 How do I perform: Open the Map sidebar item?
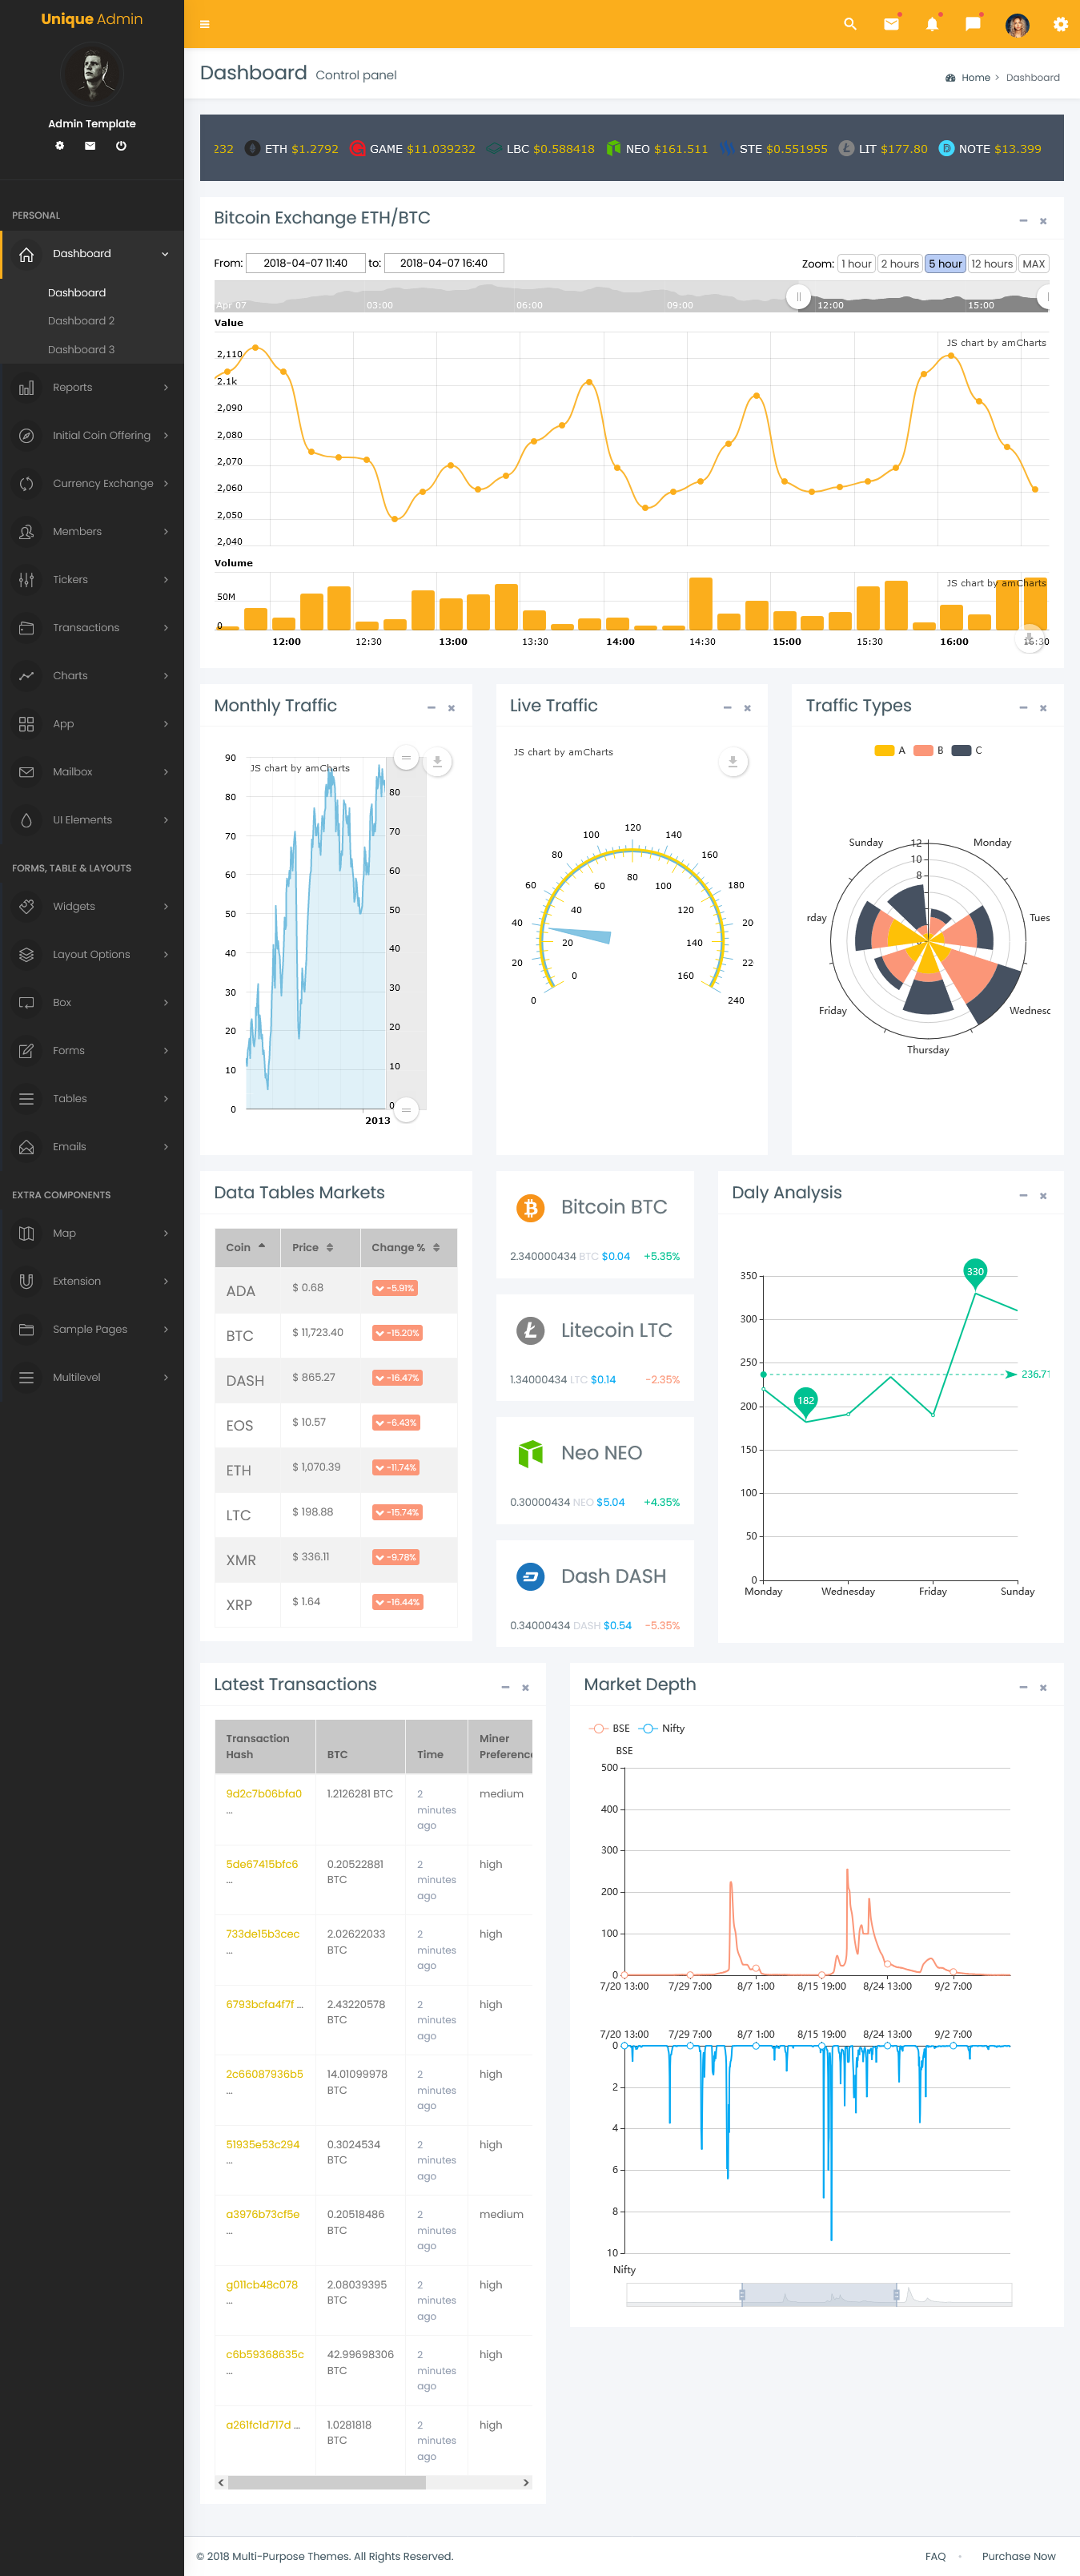(x=92, y=1234)
